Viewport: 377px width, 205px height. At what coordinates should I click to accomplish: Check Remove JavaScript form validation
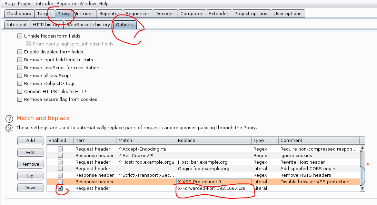[20, 68]
